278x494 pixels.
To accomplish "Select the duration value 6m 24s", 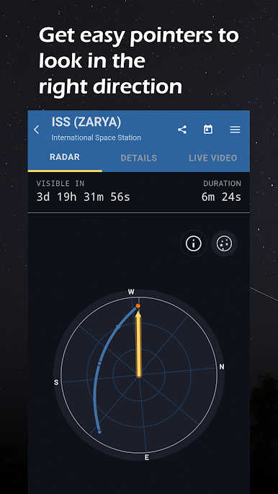I will pyautogui.click(x=221, y=197).
